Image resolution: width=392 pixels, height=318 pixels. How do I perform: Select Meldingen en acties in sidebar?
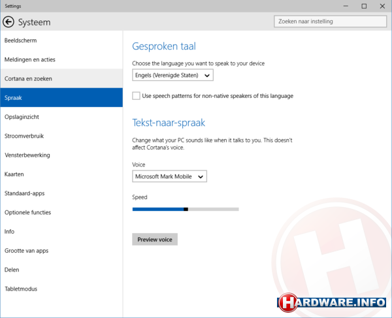point(29,59)
